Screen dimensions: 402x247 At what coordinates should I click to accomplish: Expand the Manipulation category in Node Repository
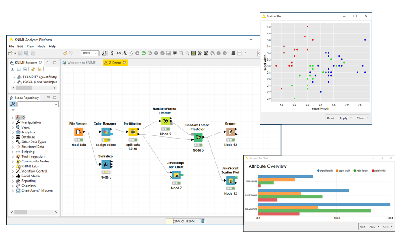tap(13, 122)
